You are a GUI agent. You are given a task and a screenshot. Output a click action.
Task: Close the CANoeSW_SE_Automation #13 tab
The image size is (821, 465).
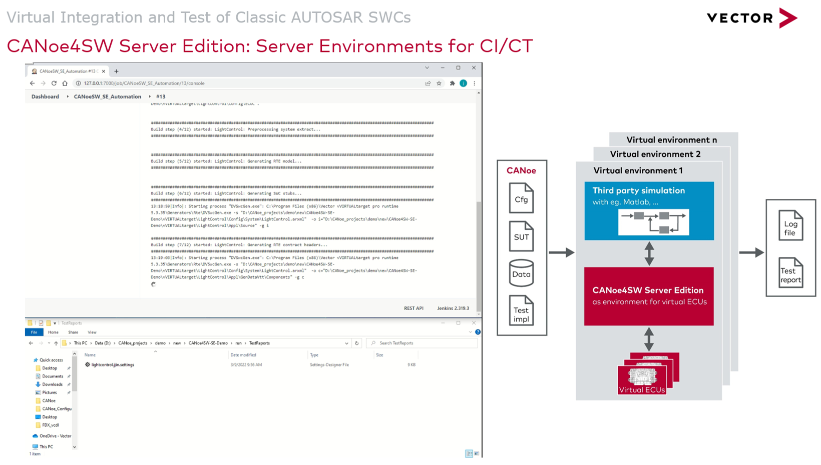(x=104, y=71)
